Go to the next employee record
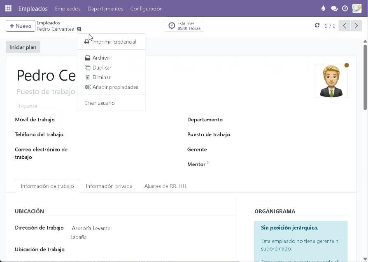 pos(356,26)
